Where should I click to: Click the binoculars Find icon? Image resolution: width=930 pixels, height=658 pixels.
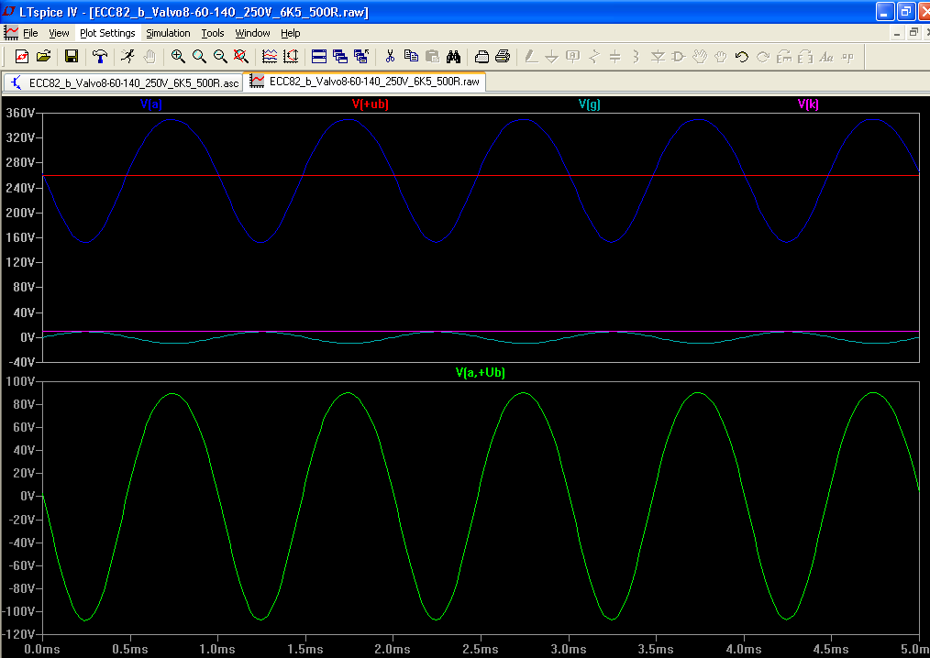coord(453,57)
